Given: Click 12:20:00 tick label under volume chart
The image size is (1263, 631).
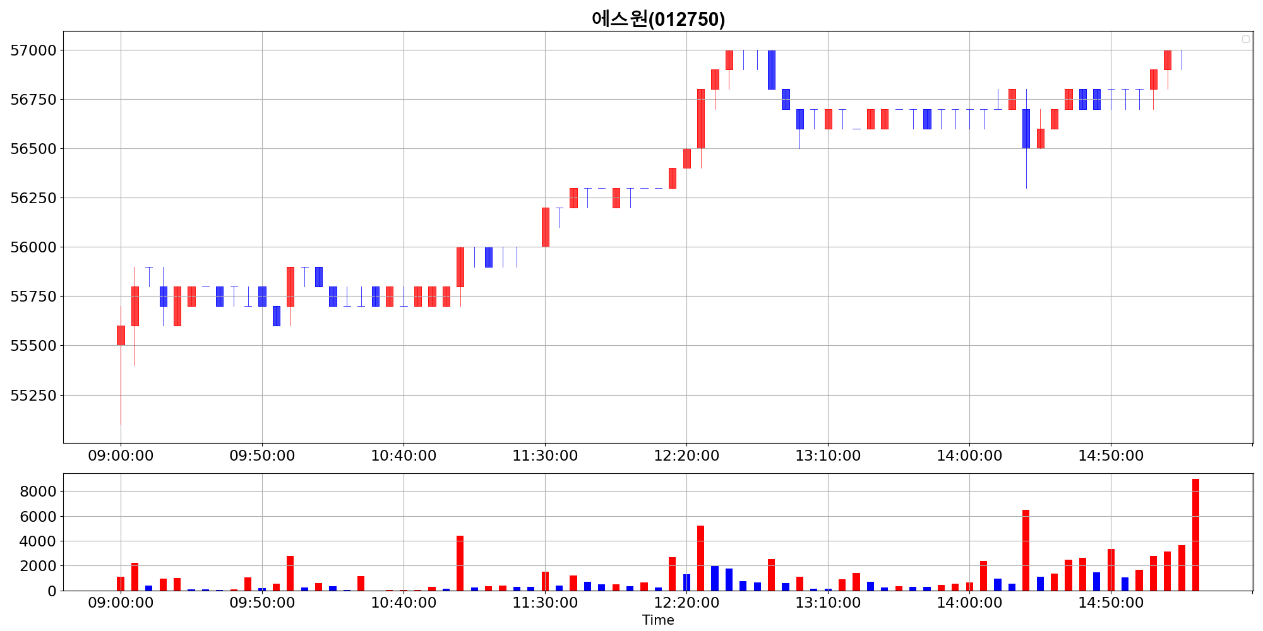Looking at the screenshot, I should click(x=686, y=603).
